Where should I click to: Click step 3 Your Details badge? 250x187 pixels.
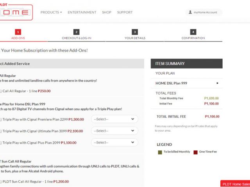(135, 32)
